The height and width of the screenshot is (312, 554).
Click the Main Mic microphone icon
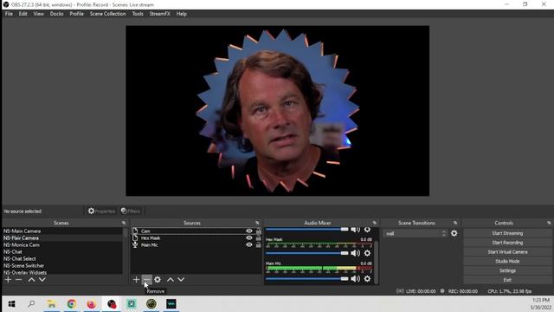pos(135,244)
